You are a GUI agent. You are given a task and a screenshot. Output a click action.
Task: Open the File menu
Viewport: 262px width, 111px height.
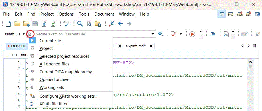point(7,14)
